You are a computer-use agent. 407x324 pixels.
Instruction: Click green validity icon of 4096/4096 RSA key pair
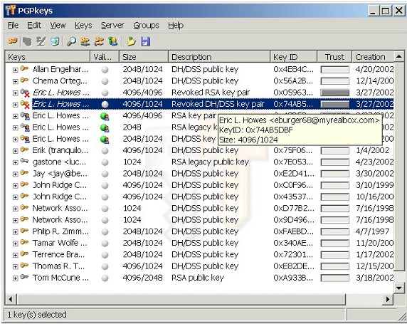click(x=105, y=116)
